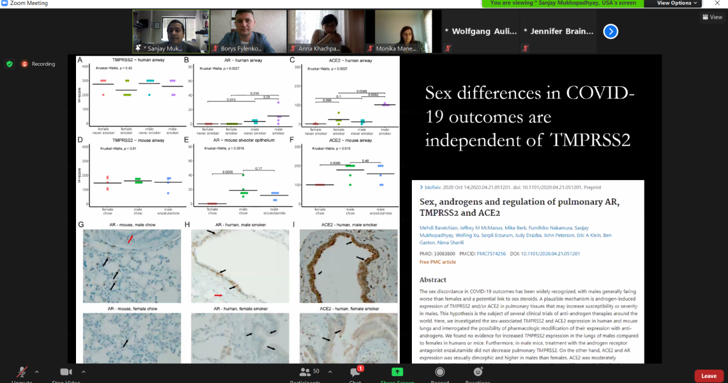The height and width of the screenshot is (383, 728).
Task: Click muted mic icon on Jennifer tile
Action: [x=526, y=49]
